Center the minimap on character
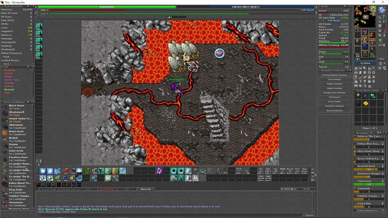The image size is (388, 218). point(380,26)
